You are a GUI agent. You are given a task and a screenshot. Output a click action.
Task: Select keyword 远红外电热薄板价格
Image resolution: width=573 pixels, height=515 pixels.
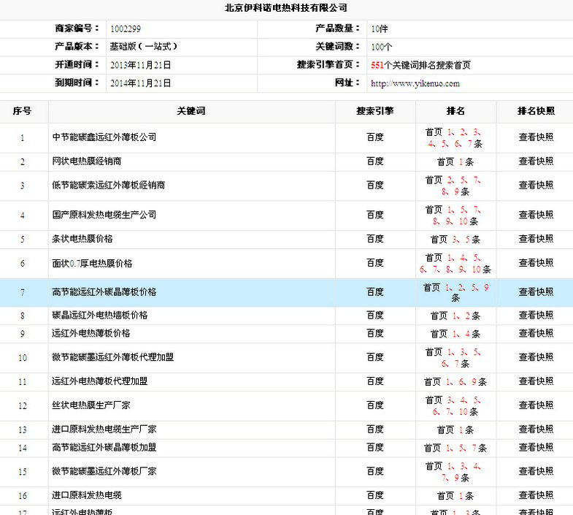click(x=91, y=334)
